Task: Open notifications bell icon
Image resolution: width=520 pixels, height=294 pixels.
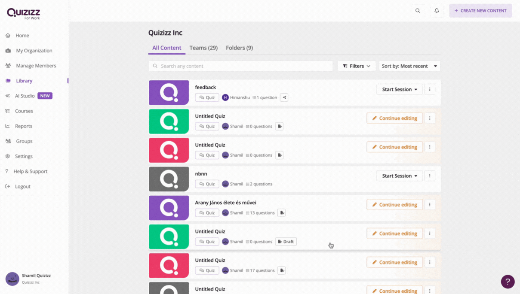Action: pyautogui.click(x=437, y=11)
